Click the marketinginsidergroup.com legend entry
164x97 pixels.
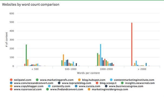pyautogui.click(x=108, y=89)
